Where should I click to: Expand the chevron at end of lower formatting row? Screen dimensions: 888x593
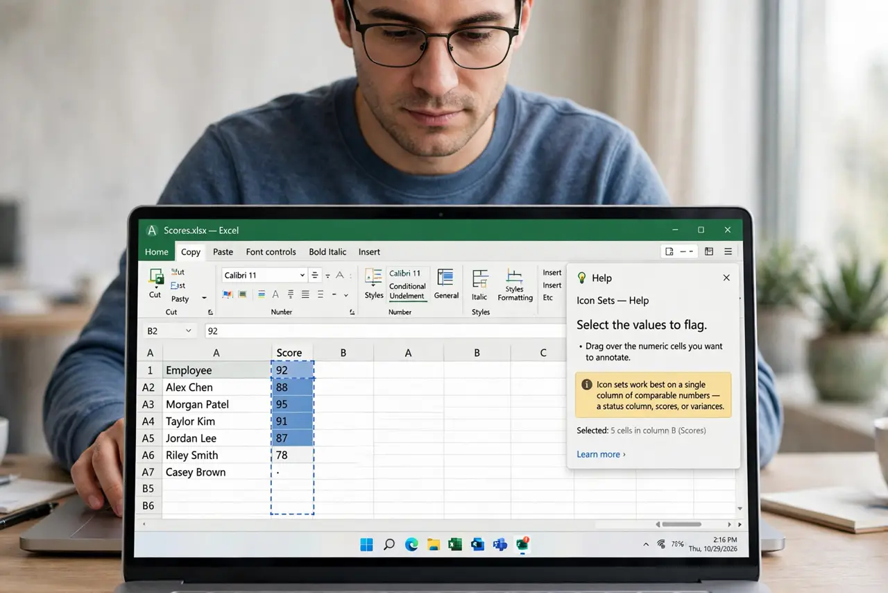346,295
